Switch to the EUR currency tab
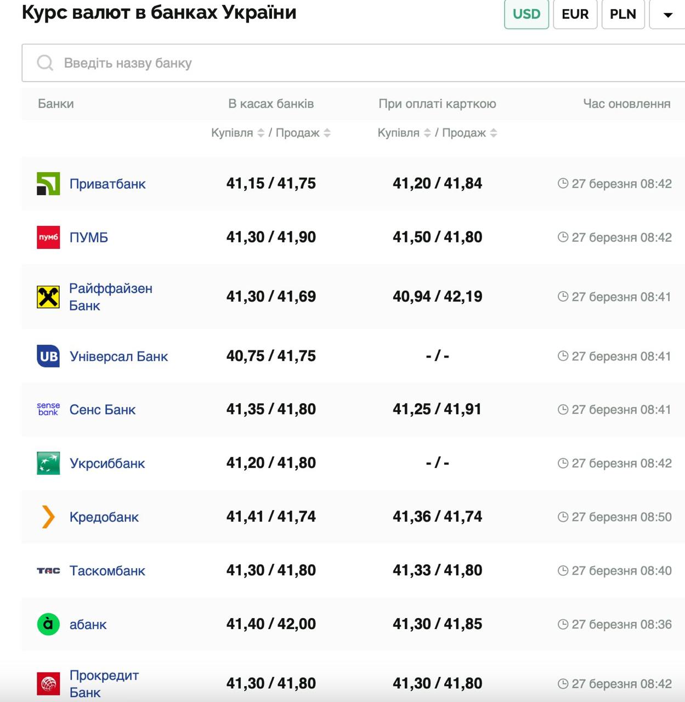Viewport: 685px width, 702px height. (x=575, y=14)
